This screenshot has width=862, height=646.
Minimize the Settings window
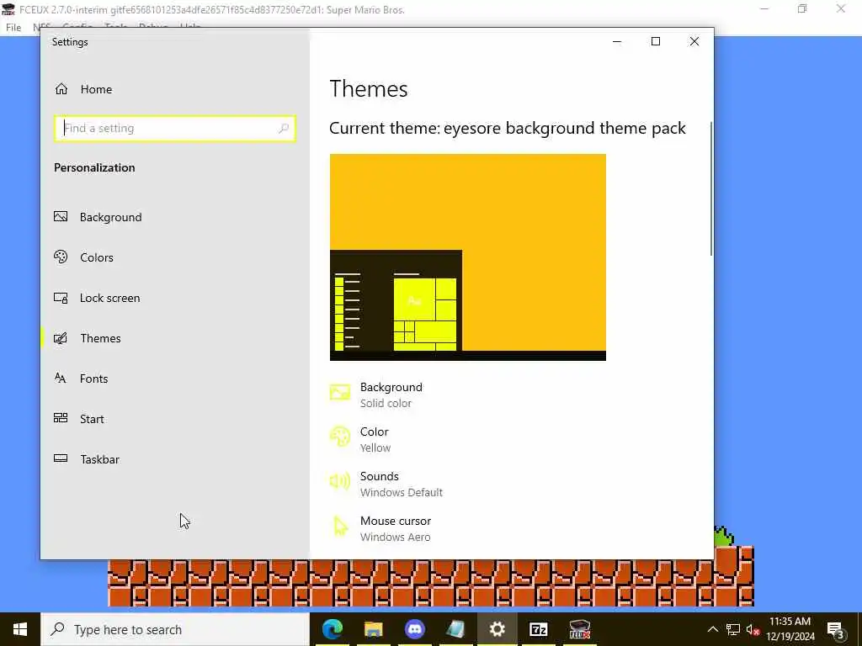[617, 42]
